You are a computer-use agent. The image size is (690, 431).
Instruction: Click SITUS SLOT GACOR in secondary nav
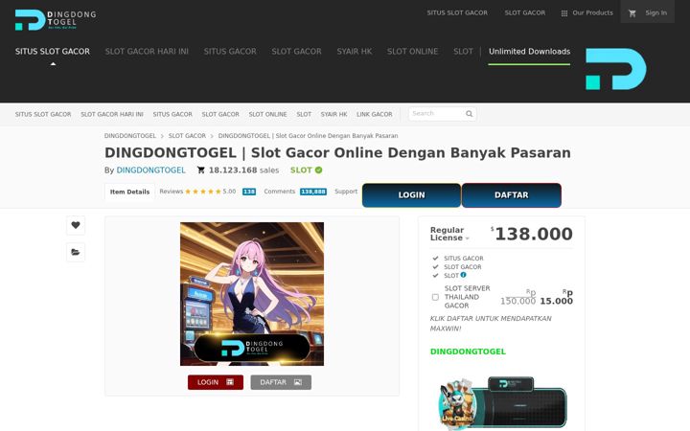(43, 114)
